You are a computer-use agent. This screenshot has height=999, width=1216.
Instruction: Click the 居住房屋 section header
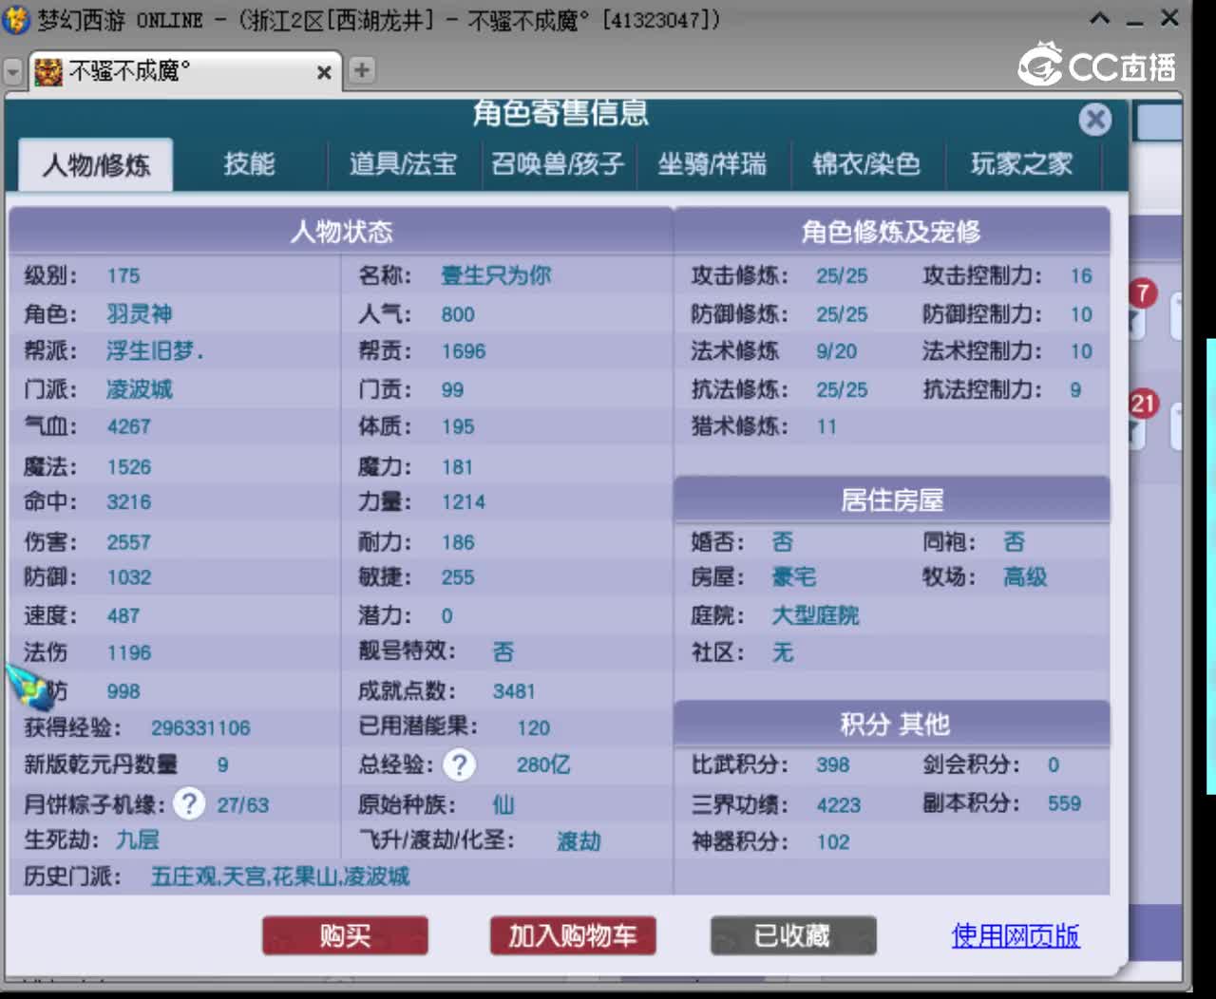pyautogui.click(x=891, y=500)
